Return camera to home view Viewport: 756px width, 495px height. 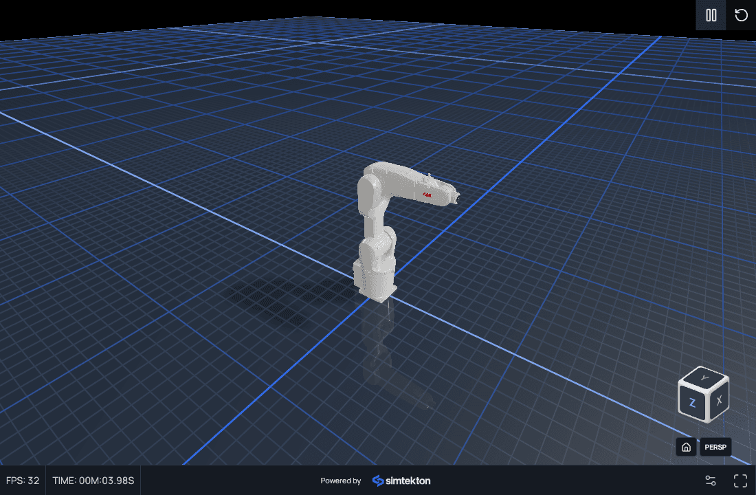click(686, 448)
